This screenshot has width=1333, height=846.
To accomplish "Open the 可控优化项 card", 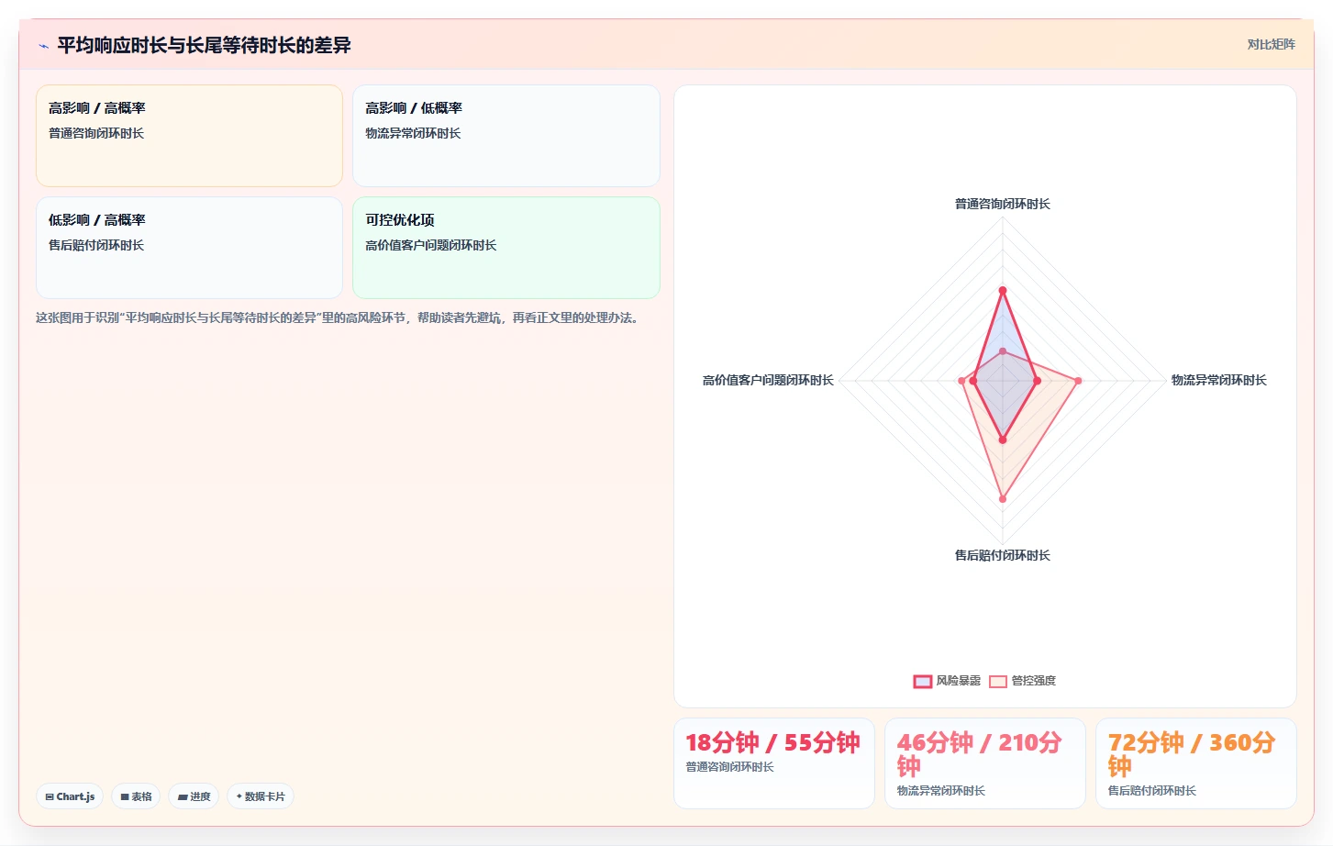I will [506, 248].
